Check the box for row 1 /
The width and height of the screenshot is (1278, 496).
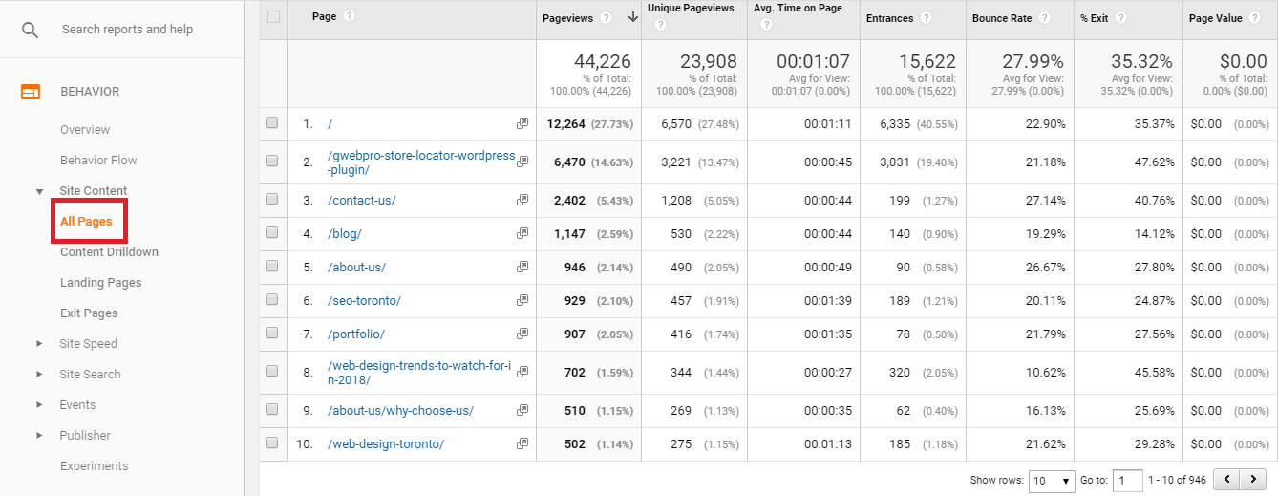point(272,122)
